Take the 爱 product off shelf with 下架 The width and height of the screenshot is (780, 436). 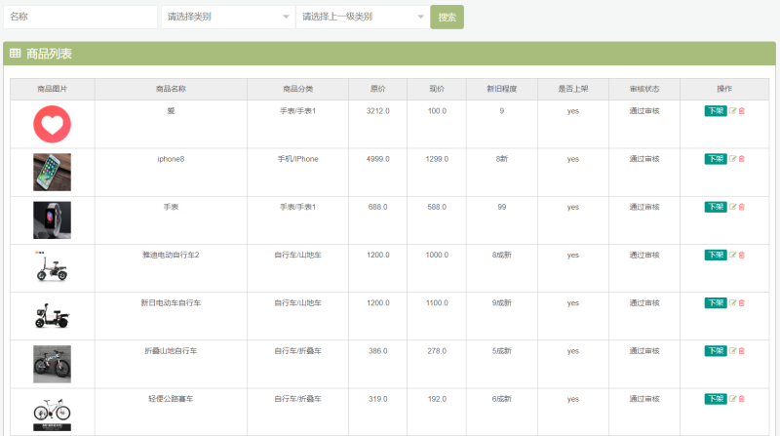(715, 111)
